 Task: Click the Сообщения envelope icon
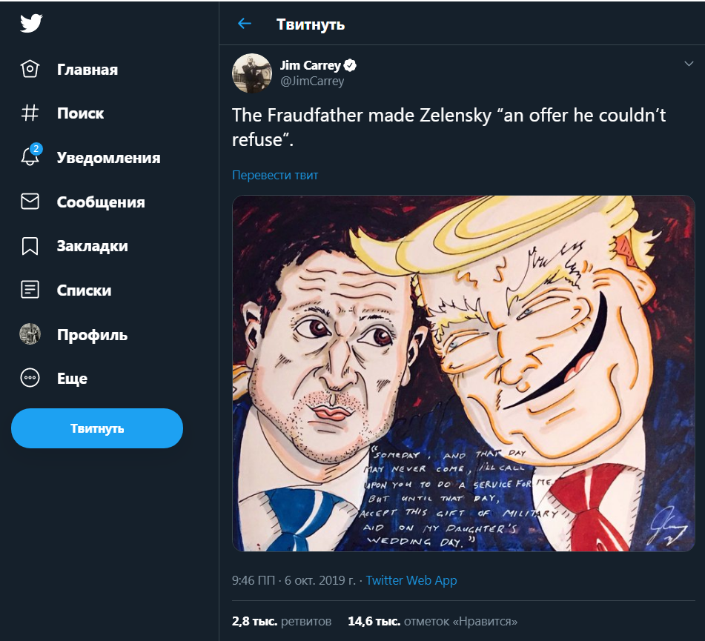[30, 202]
